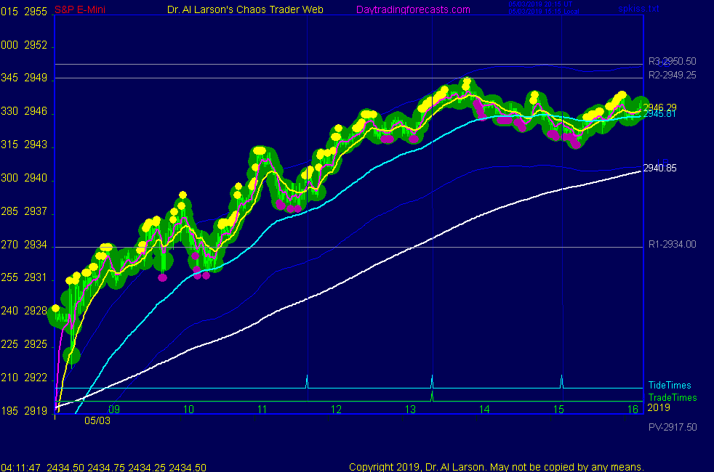Click the "05/03" date label below the axis

[97, 420]
